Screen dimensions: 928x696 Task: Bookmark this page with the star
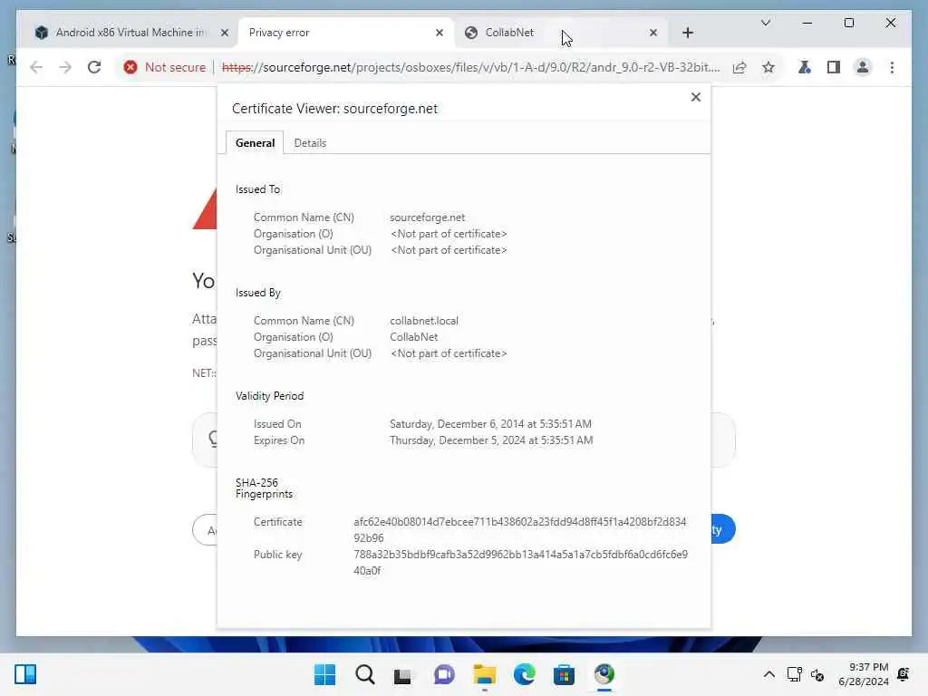pyautogui.click(x=768, y=67)
